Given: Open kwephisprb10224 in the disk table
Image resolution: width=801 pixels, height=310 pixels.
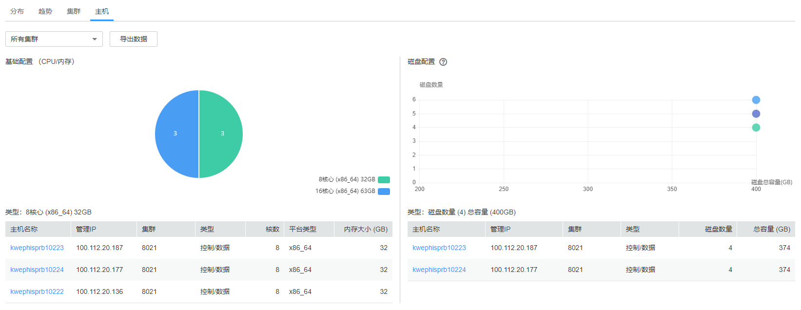Looking at the screenshot, I should point(439,270).
